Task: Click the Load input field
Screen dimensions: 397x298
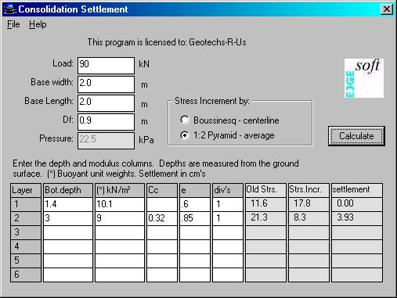Action: 106,66
